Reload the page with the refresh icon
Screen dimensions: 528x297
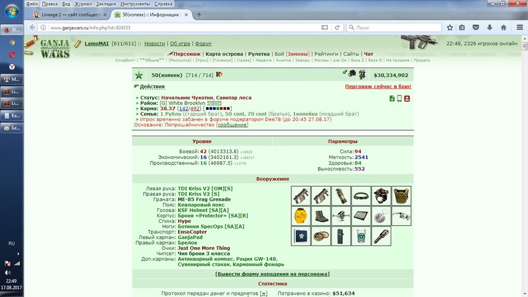point(337,28)
